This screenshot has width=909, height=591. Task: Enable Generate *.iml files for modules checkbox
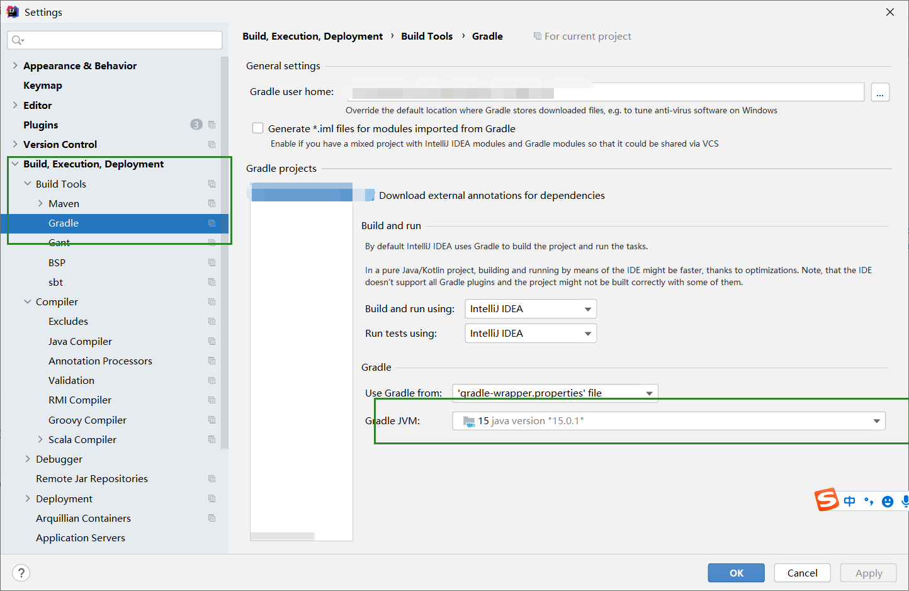258,128
